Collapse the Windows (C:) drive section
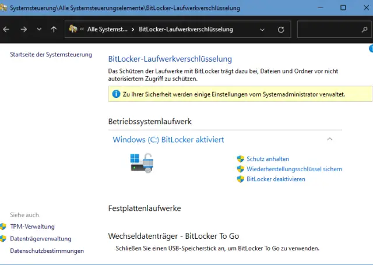 pyautogui.click(x=330, y=139)
